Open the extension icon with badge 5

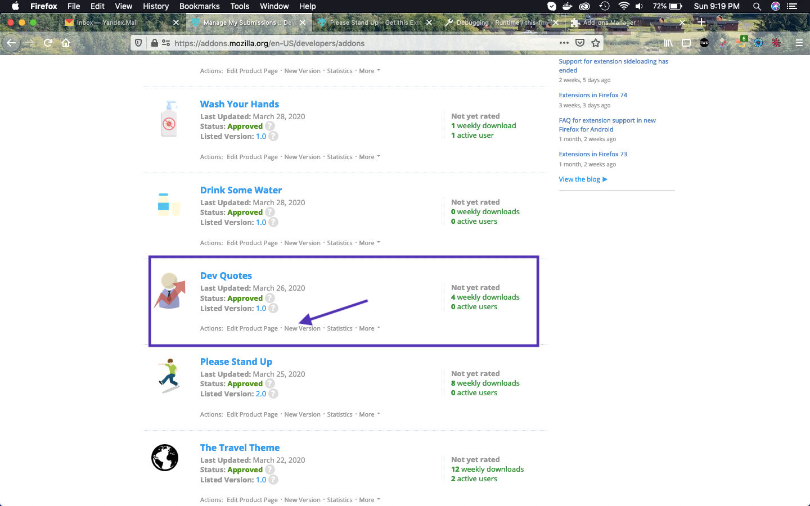[x=741, y=42]
